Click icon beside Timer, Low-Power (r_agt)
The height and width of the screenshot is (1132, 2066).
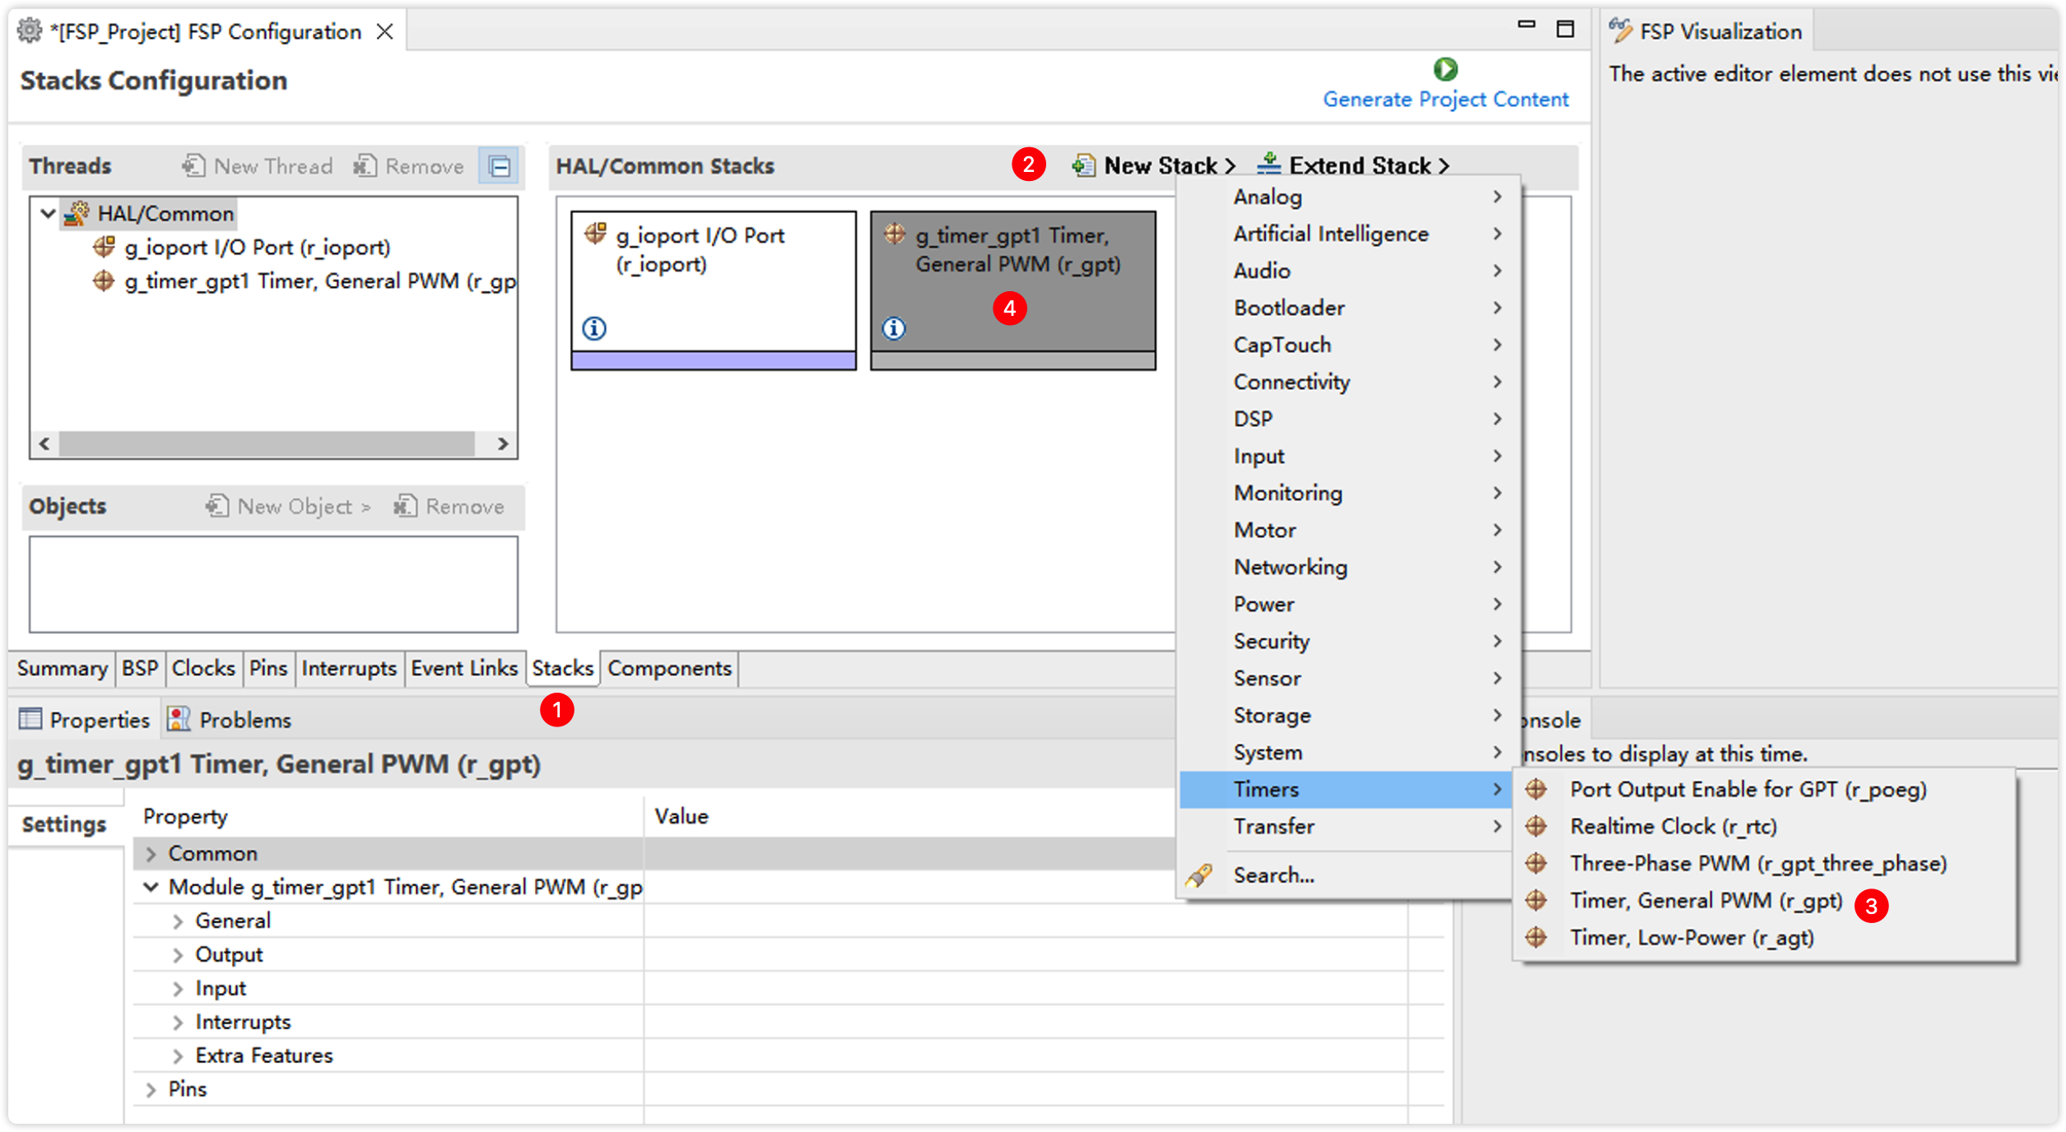pos(1536,937)
